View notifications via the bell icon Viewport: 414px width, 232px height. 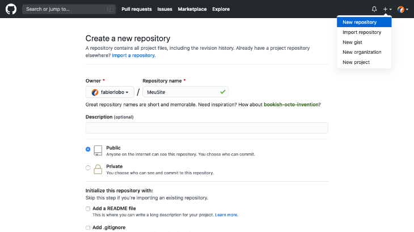click(x=374, y=9)
